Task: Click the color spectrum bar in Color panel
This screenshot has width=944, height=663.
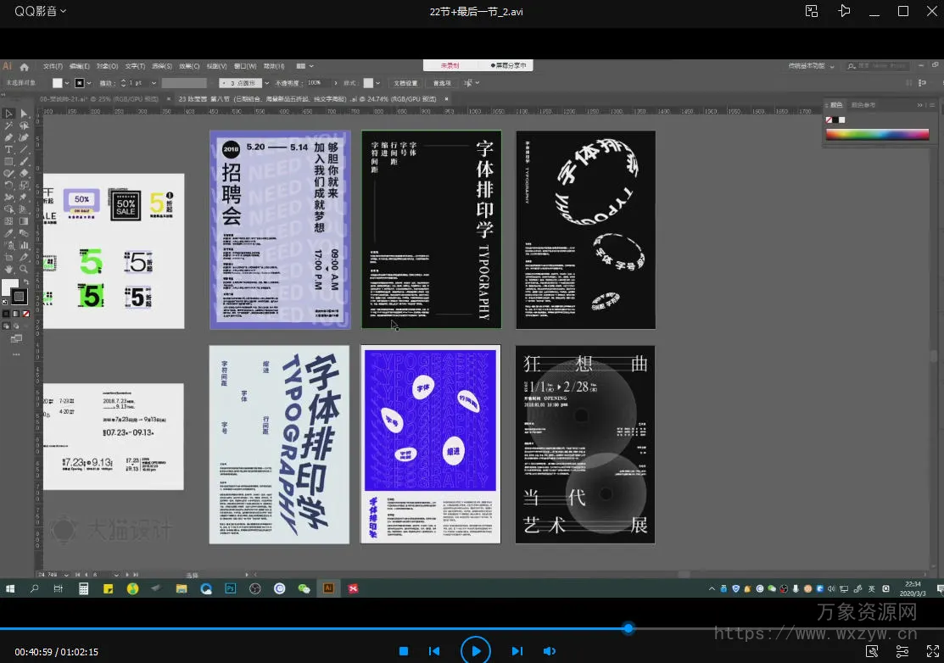Action: click(877, 134)
